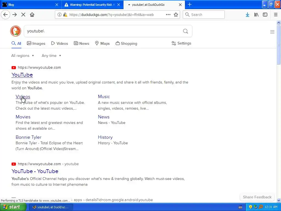Open a new tab with plus button
This screenshot has width=281, height=211.
tap(189, 4)
